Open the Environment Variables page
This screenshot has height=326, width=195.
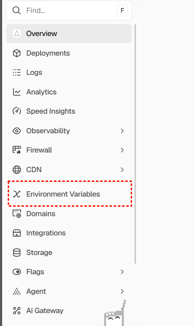click(x=69, y=194)
